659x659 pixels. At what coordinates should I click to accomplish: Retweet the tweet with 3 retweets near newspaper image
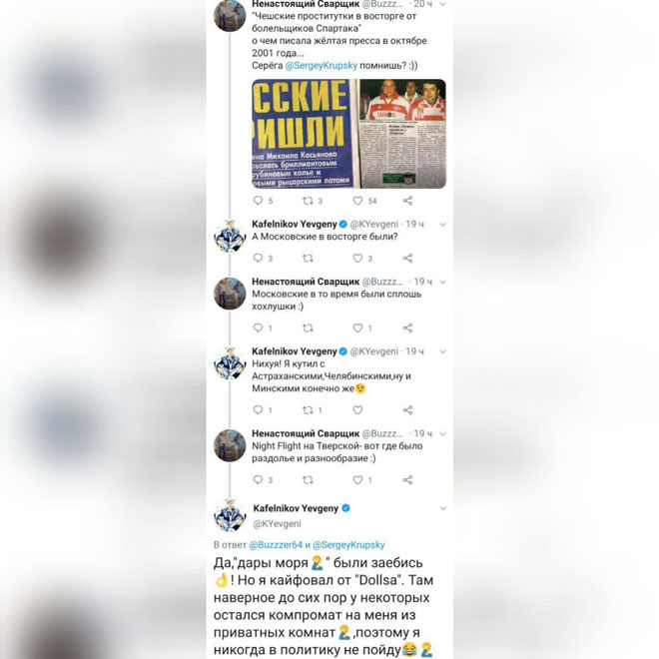click(309, 201)
